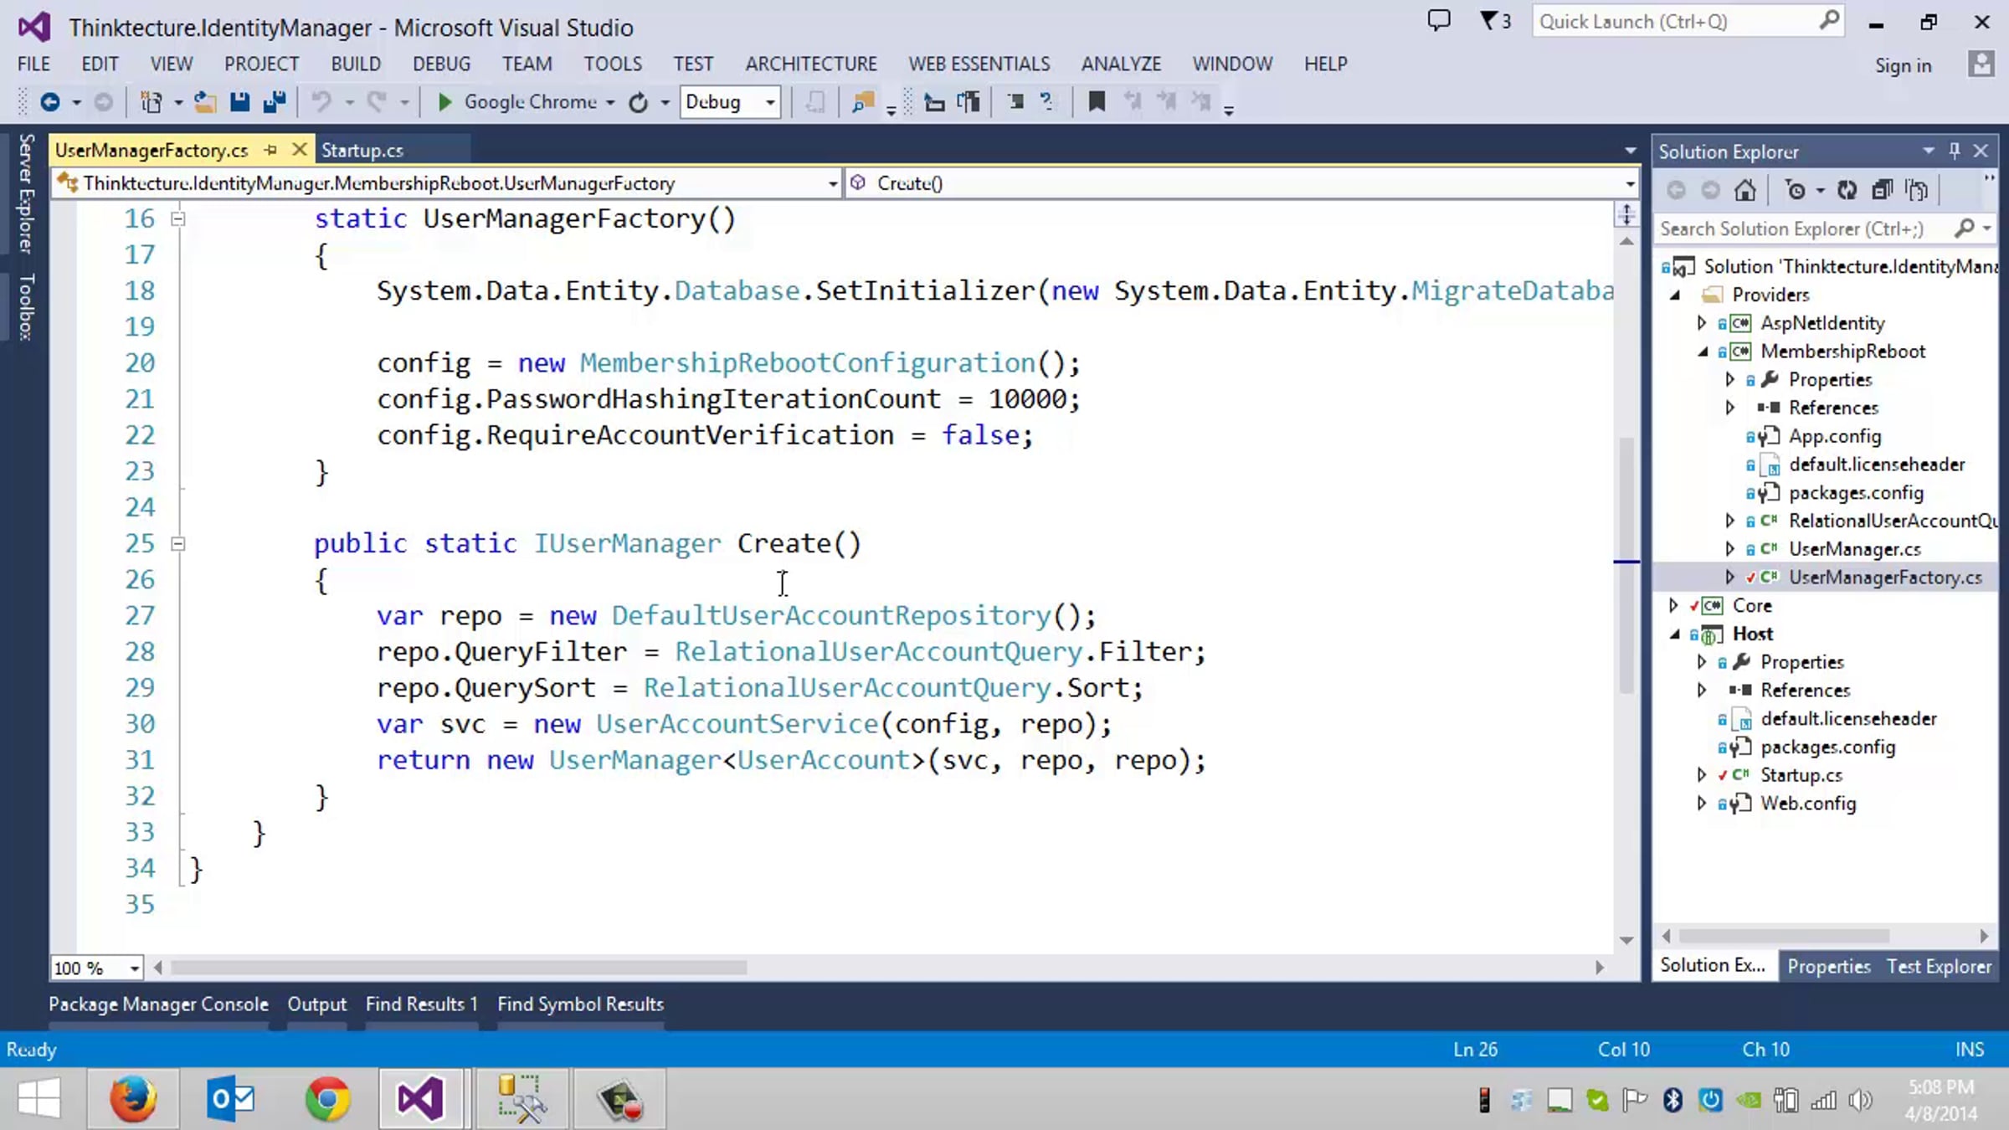2009x1130 pixels.
Task: Open the class navigation dropdown for UserManagerFactory
Action: [832, 183]
